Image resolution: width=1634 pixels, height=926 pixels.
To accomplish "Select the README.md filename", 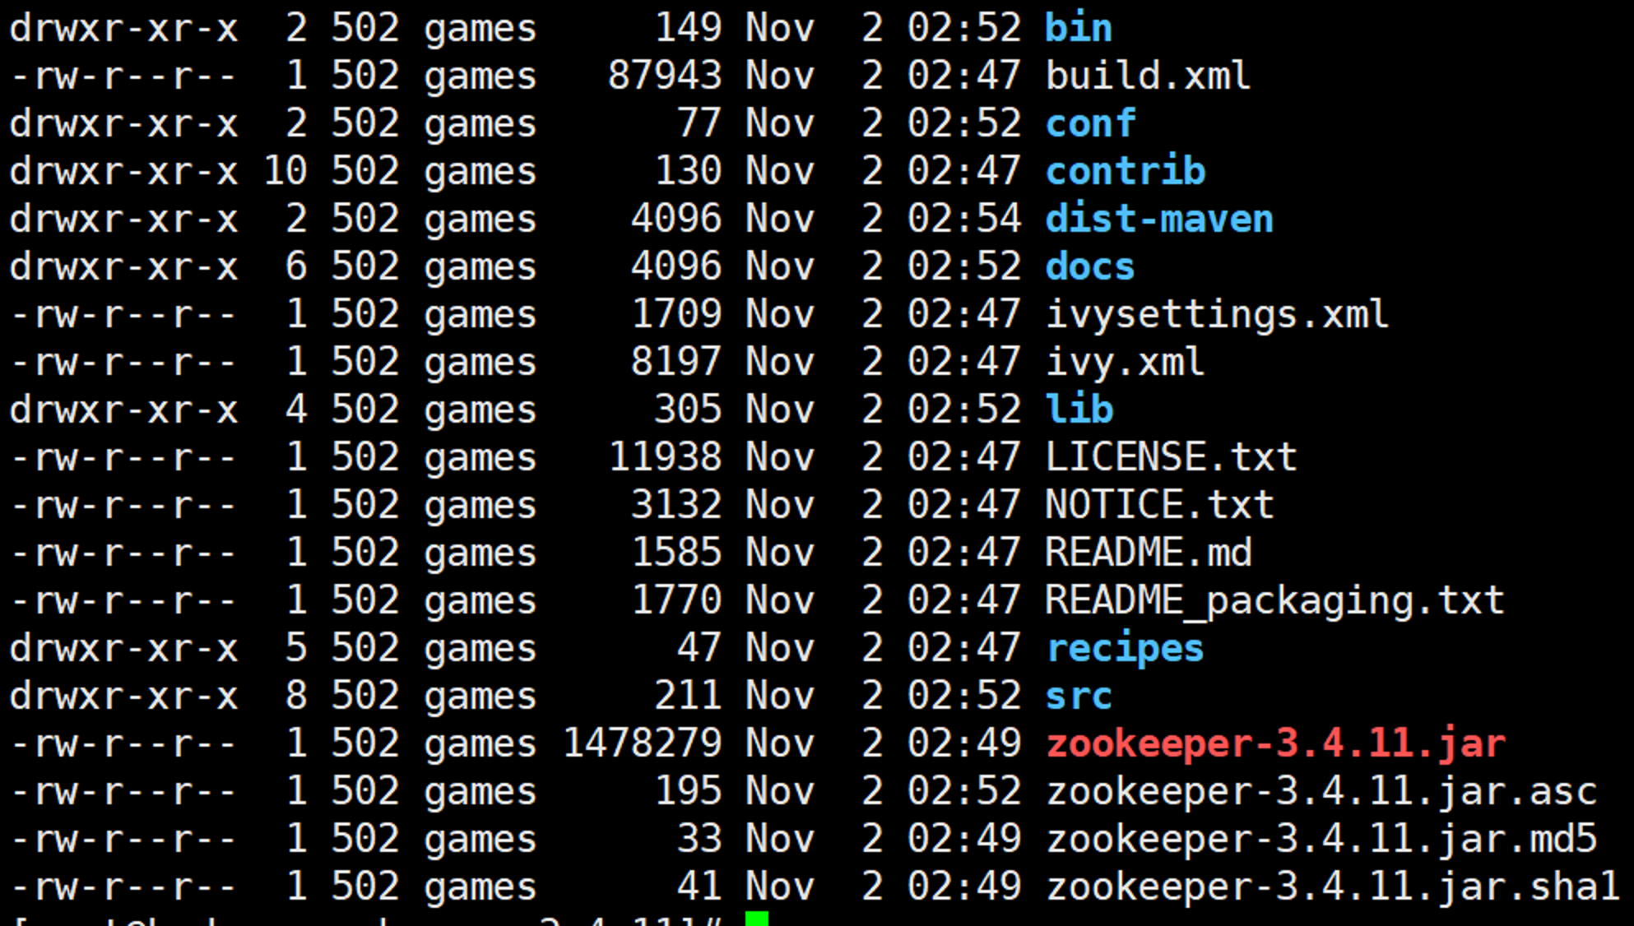I will coord(1149,553).
